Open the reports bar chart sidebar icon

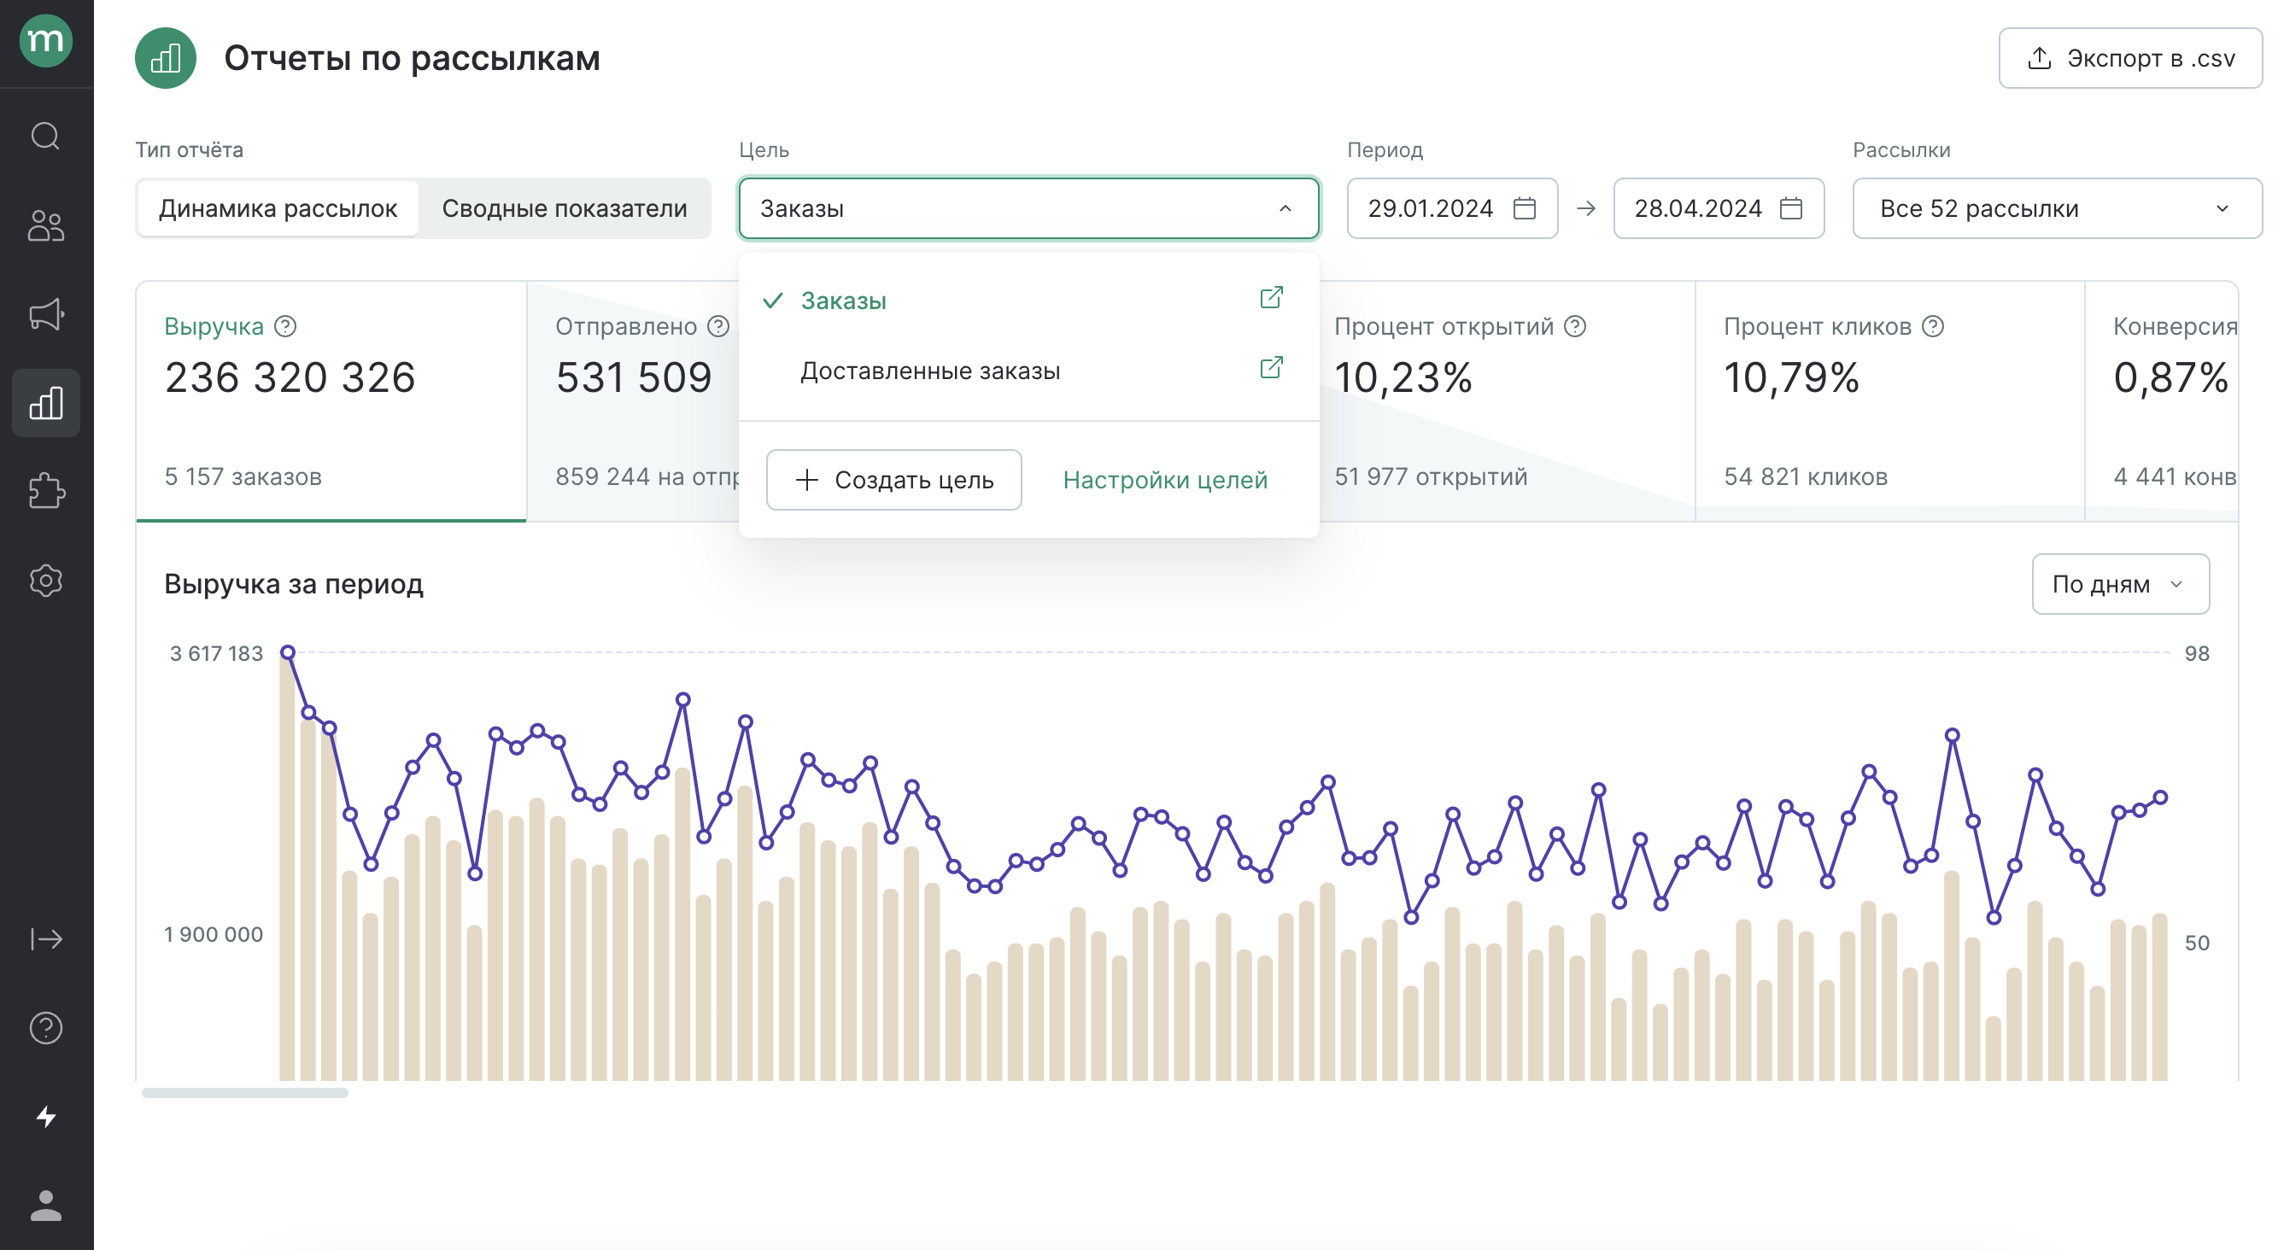click(46, 402)
